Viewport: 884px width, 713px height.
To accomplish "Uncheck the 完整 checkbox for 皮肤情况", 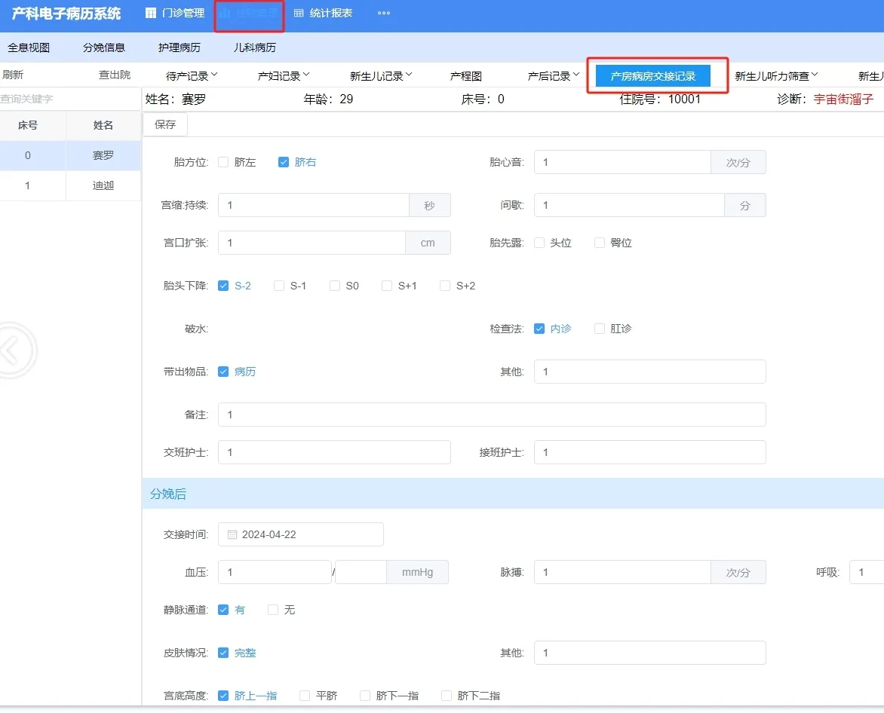I will pyautogui.click(x=223, y=653).
